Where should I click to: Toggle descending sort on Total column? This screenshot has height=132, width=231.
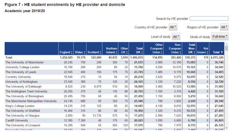[222, 53]
